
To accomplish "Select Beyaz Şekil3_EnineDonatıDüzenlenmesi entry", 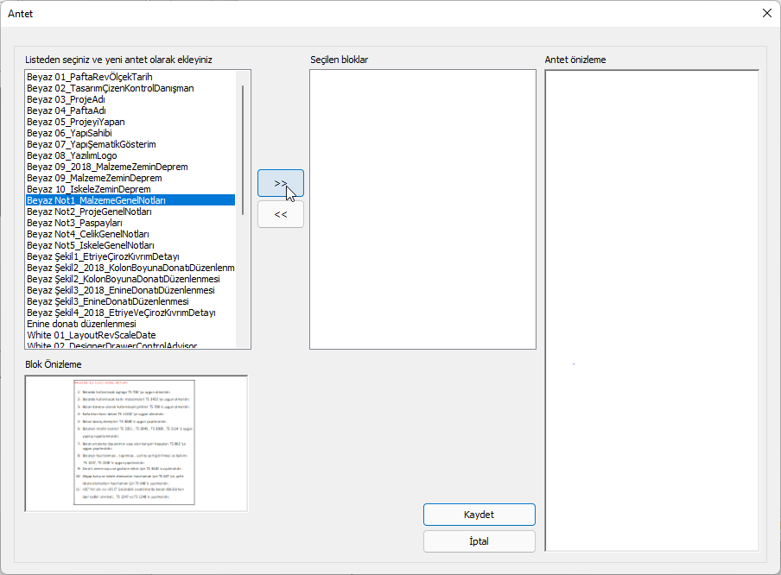I will [130, 301].
